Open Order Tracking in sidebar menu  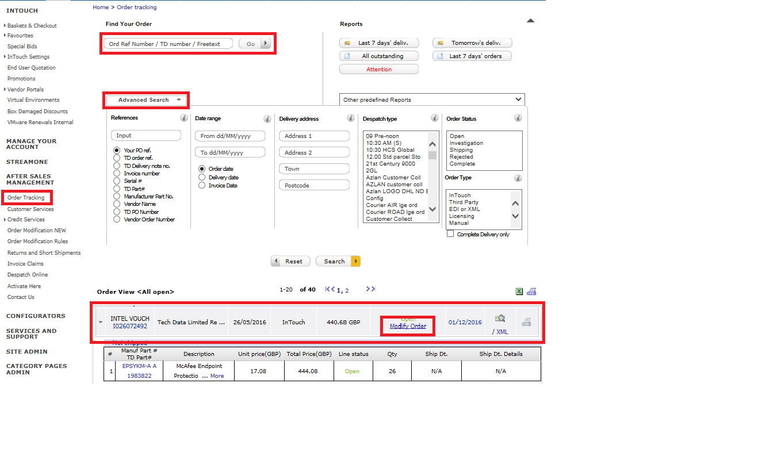click(x=26, y=198)
